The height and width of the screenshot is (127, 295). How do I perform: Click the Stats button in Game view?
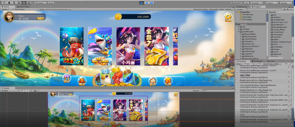click(x=222, y=9)
